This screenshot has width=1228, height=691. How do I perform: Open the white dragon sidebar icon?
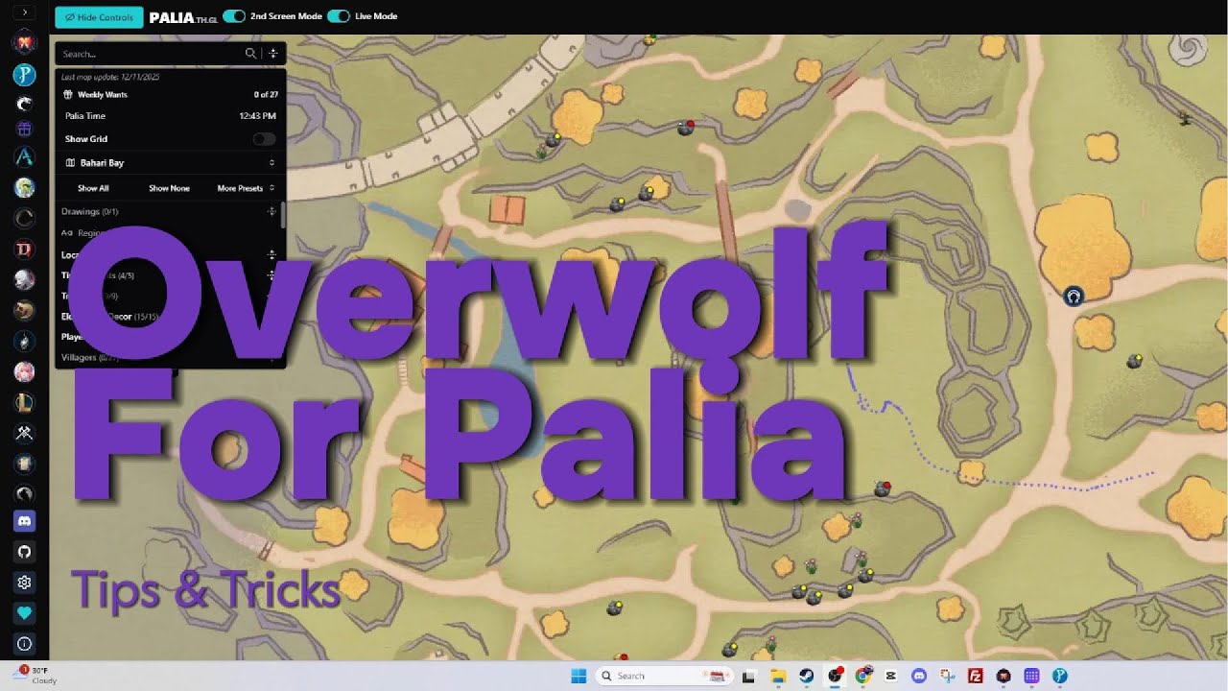point(24,102)
